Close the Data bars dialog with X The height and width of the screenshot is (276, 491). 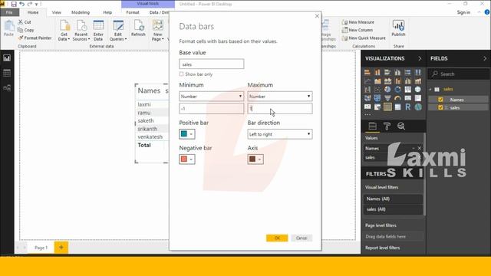click(317, 16)
